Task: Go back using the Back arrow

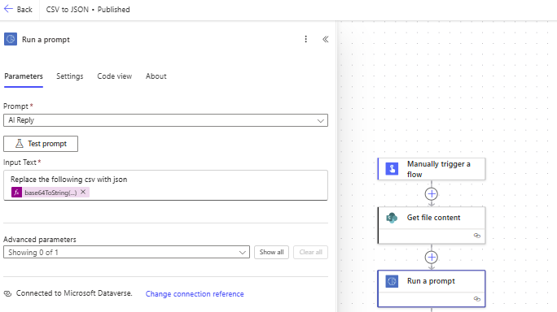Action: tap(8, 9)
